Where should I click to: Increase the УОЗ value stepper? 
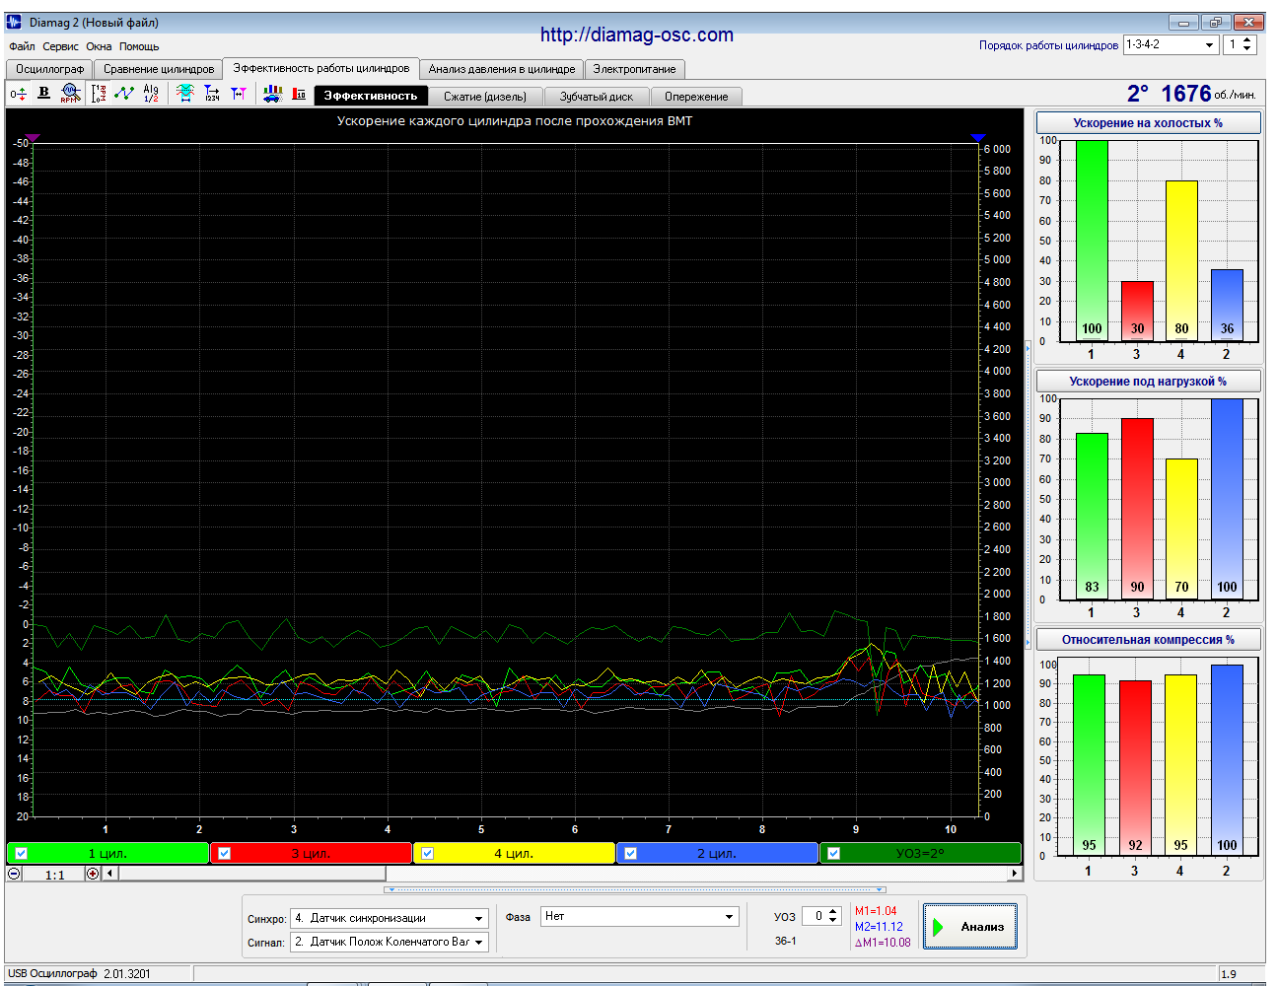click(x=833, y=912)
